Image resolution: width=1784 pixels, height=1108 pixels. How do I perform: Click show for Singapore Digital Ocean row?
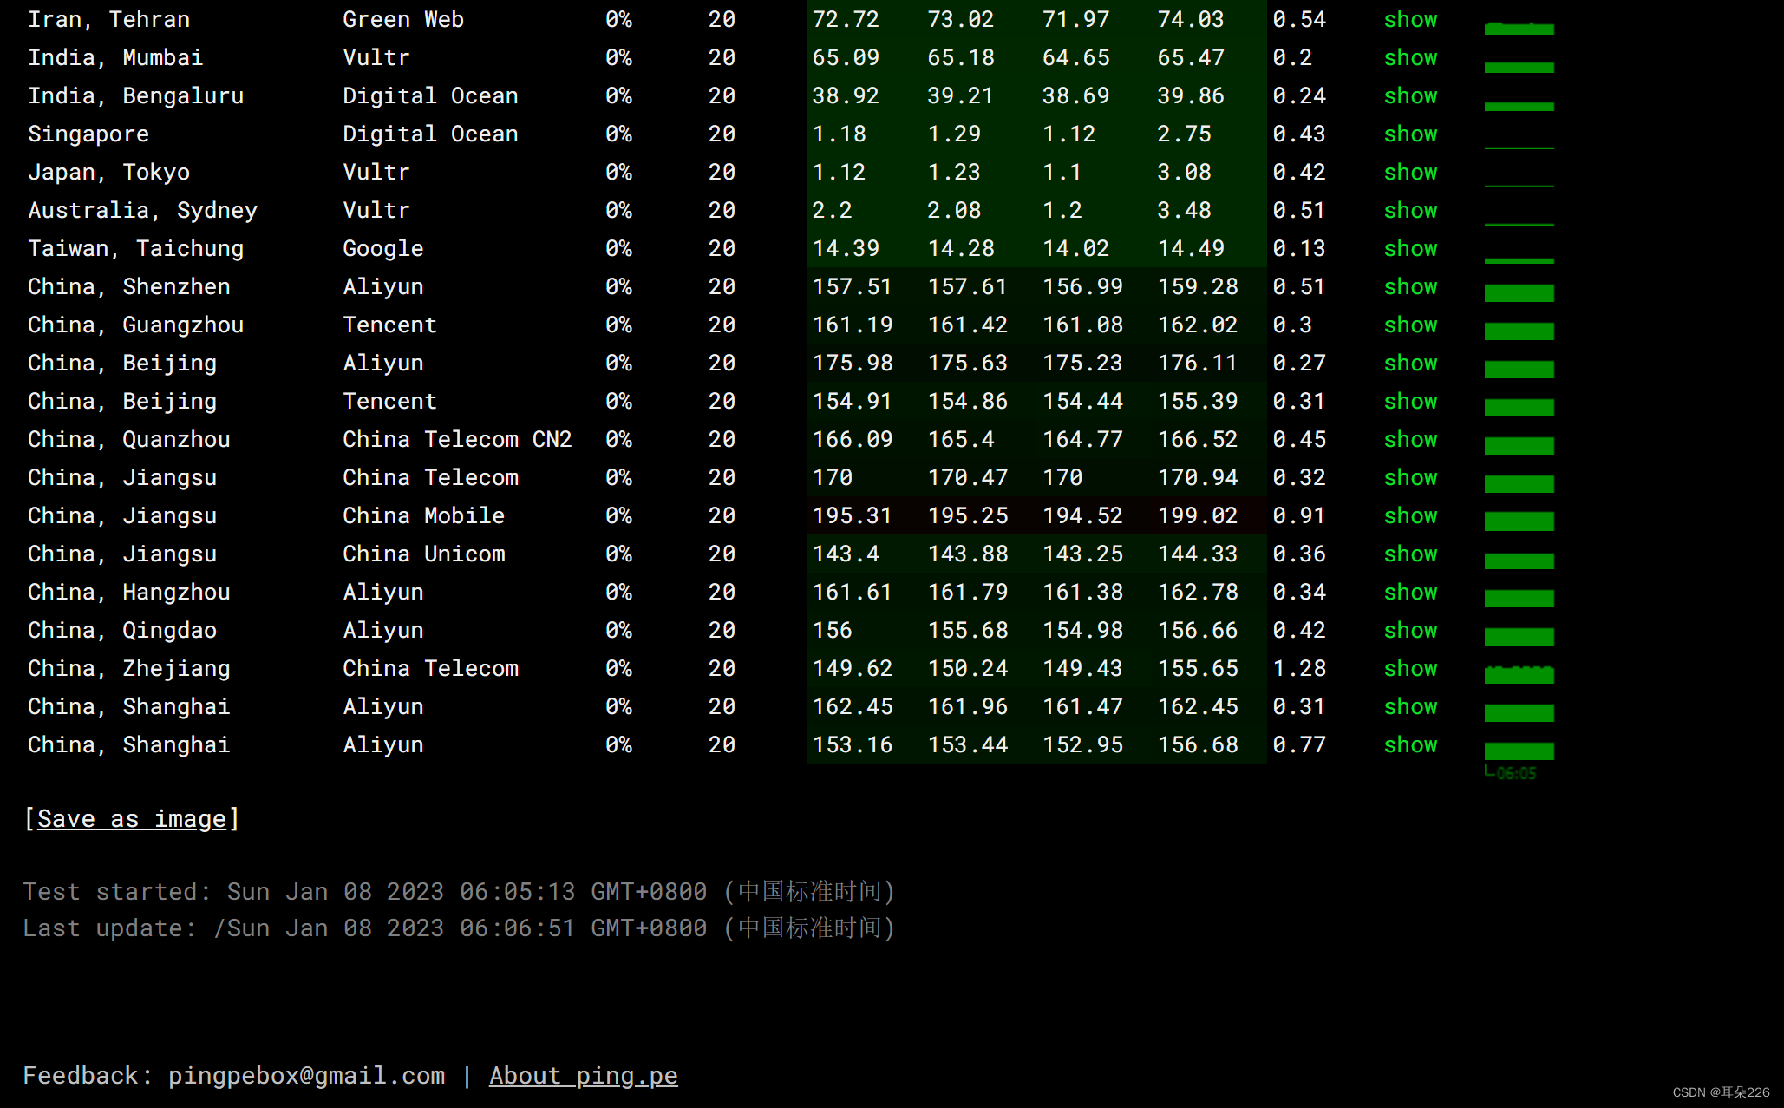click(1410, 134)
